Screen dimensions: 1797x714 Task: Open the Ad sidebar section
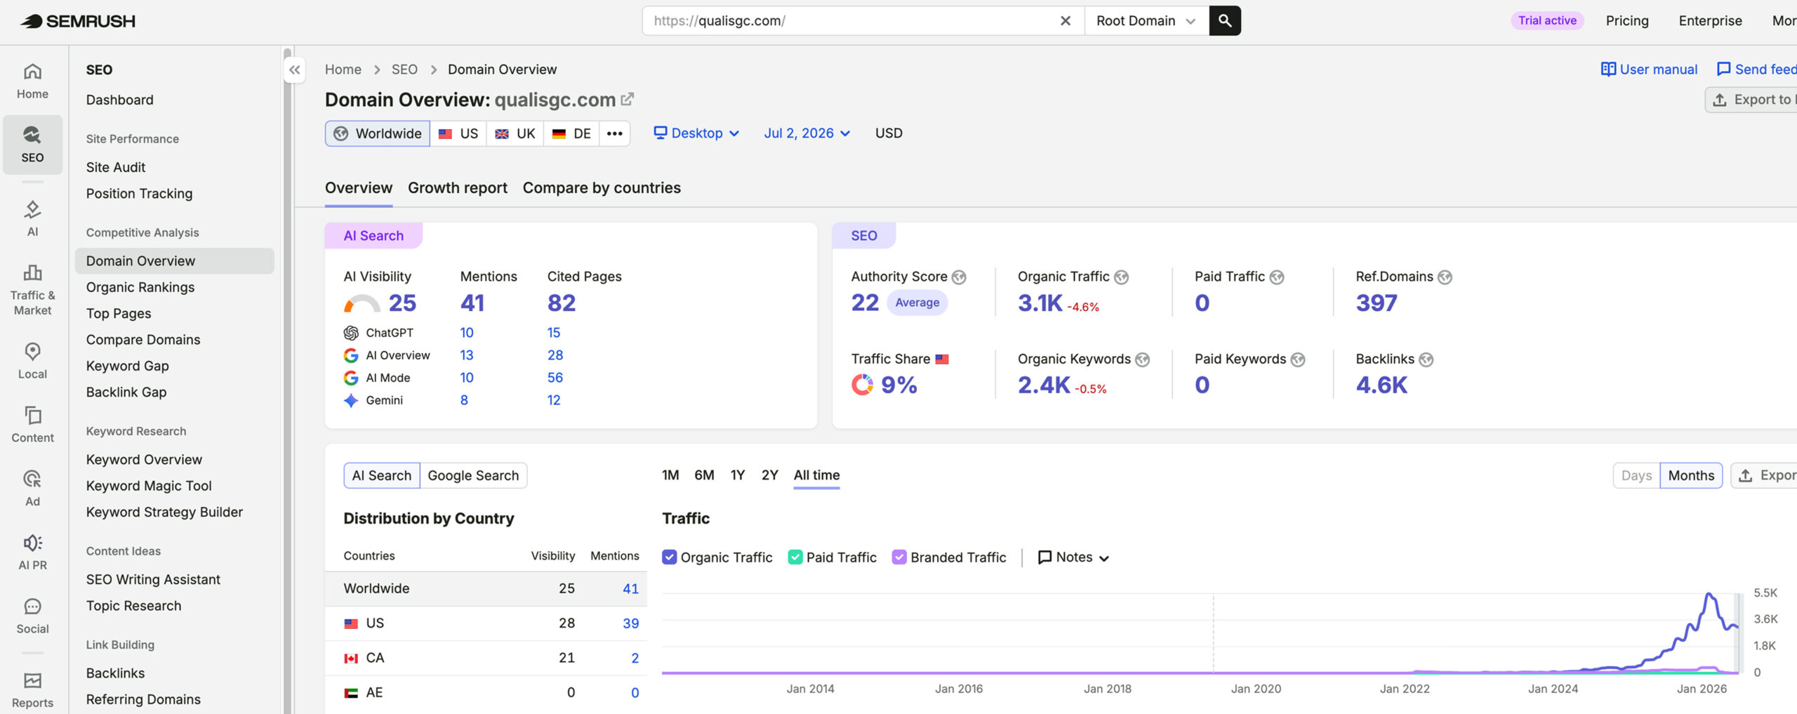pyautogui.click(x=32, y=489)
